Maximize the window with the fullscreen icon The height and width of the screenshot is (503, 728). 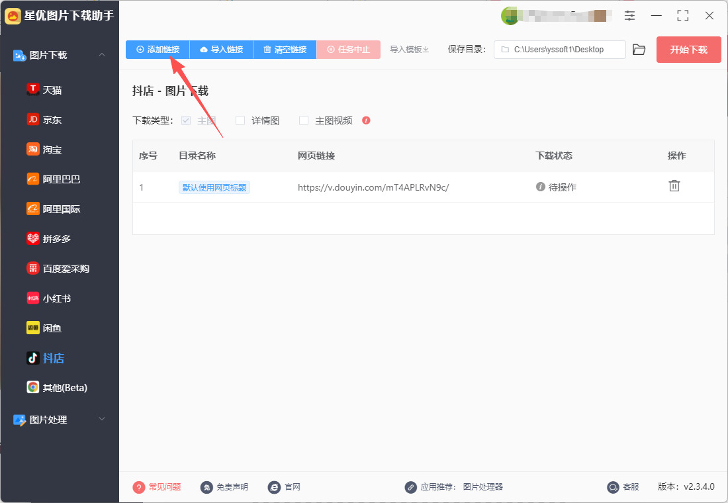click(682, 15)
